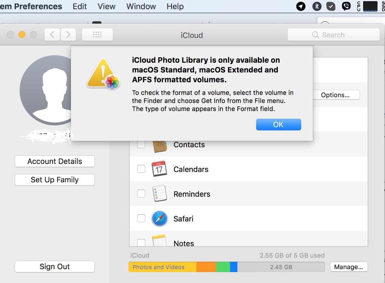Click the green storage bar segment
Viewport: 385px width, 283px height.
coord(223,267)
